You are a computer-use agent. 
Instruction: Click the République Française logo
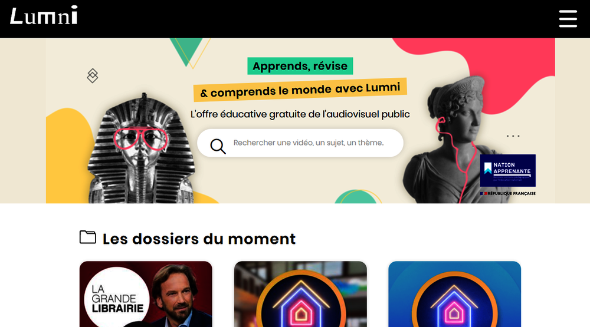point(507,194)
